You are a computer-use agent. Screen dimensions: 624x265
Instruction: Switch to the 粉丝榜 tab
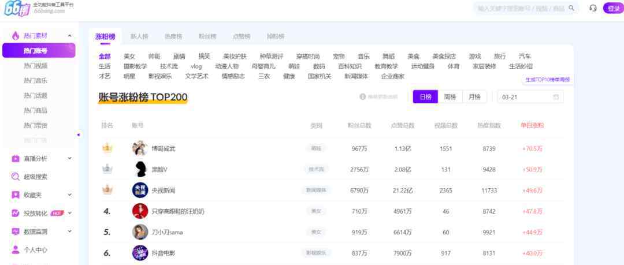pyautogui.click(x=207, y=36)
